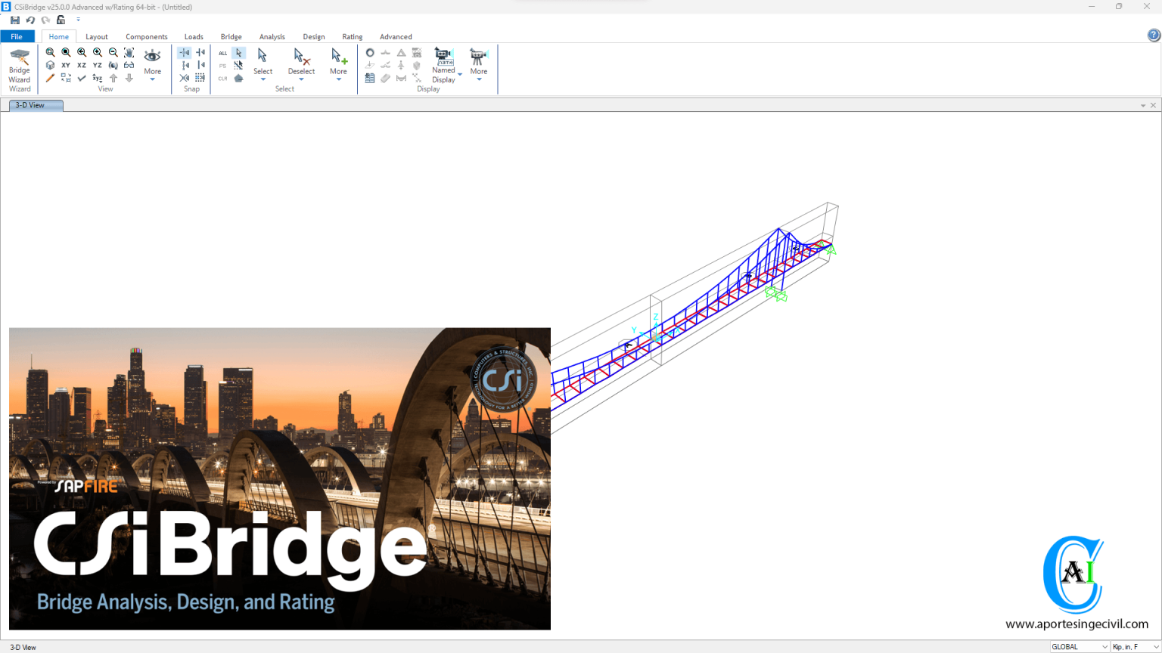Viewport: 1162px width, 653px height.
Task: Redo the last action
Action: [45, 20]
